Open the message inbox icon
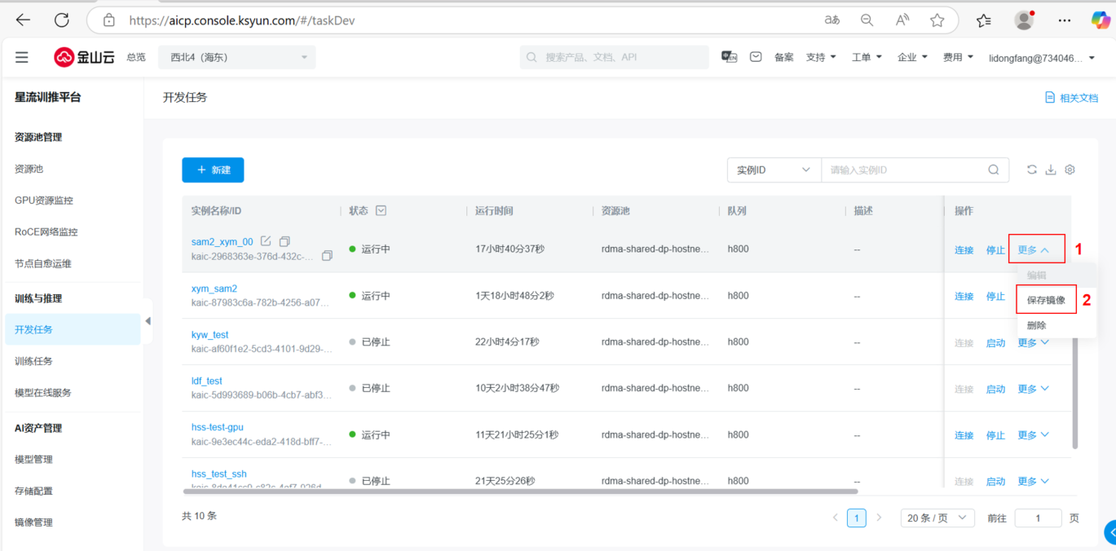Image resolution: width=1116 pixels, height=551 pixels. coord(756,57)
